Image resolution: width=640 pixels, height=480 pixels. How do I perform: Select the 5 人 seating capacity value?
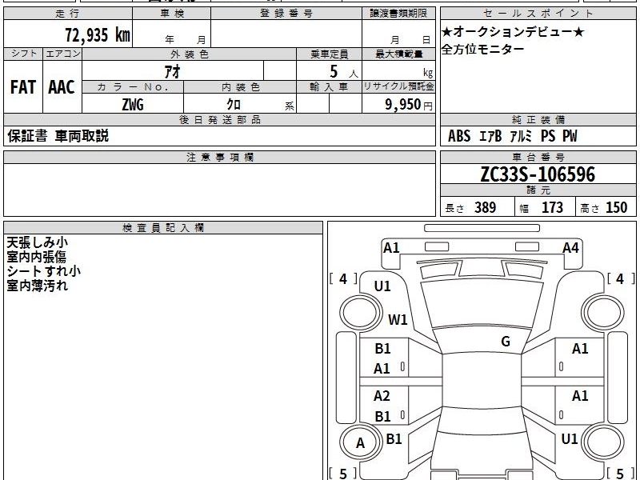344,72
